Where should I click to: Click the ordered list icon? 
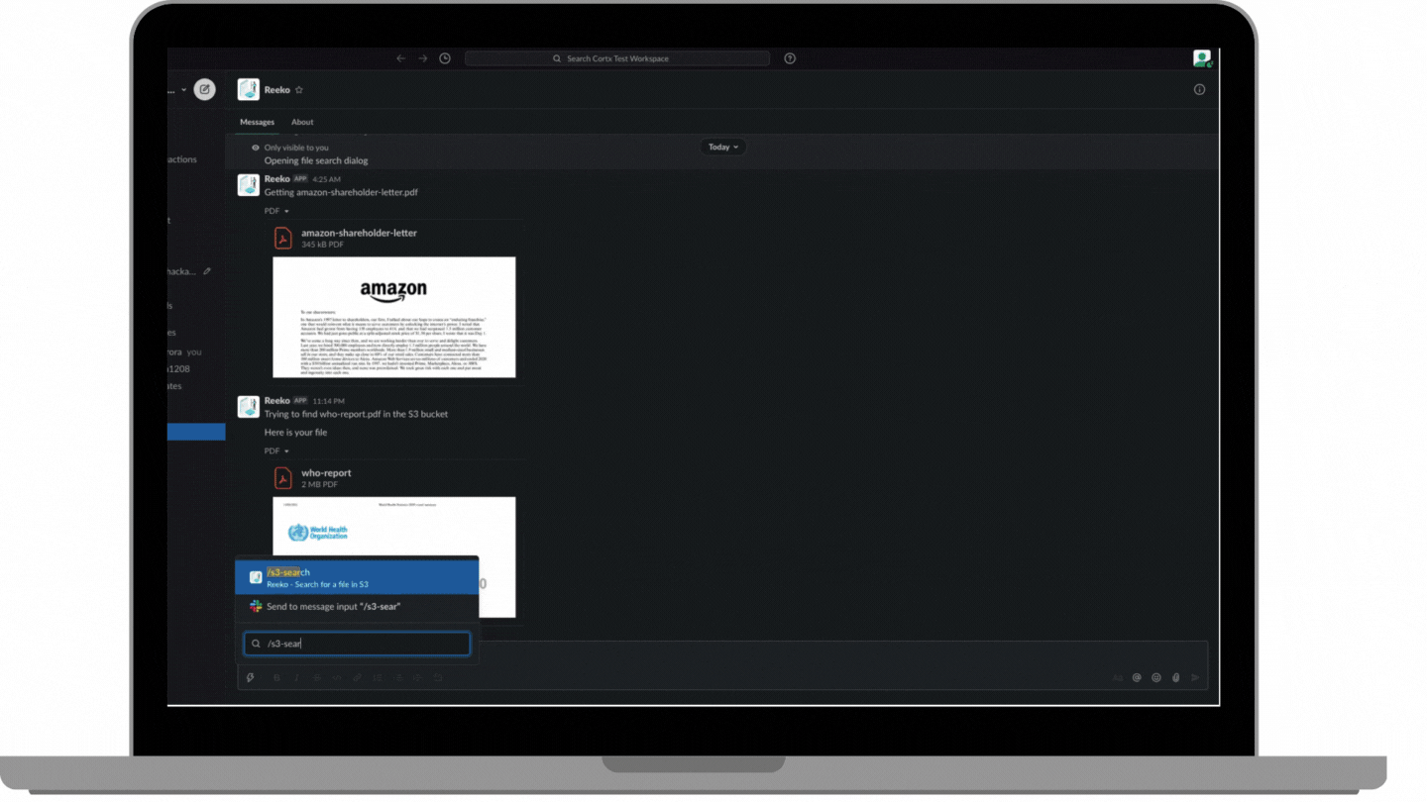378,678
